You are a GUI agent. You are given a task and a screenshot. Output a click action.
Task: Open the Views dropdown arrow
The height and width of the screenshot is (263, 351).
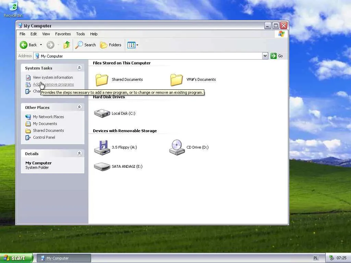[137, 45]
